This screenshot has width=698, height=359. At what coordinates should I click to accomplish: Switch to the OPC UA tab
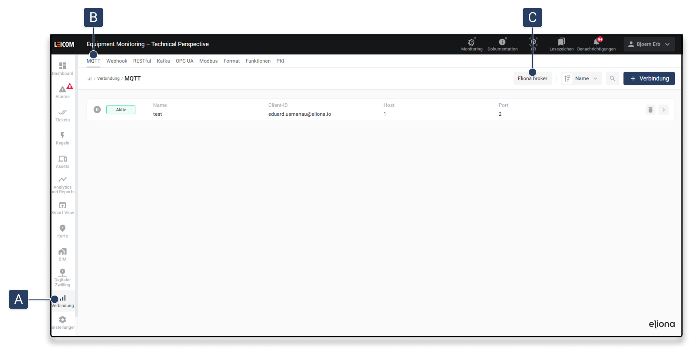[184, 61]
